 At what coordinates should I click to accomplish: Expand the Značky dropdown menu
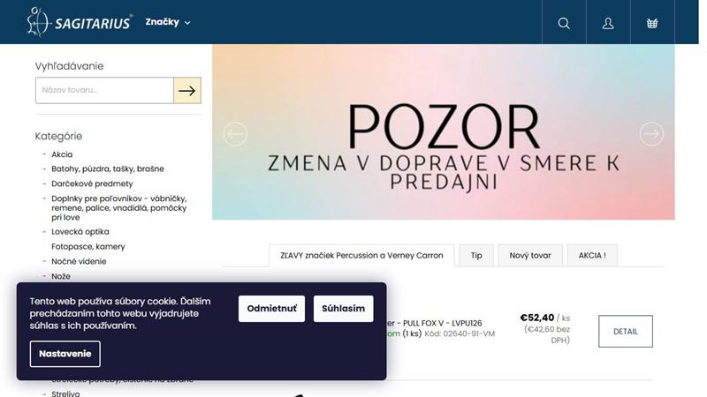coord(168,22)
